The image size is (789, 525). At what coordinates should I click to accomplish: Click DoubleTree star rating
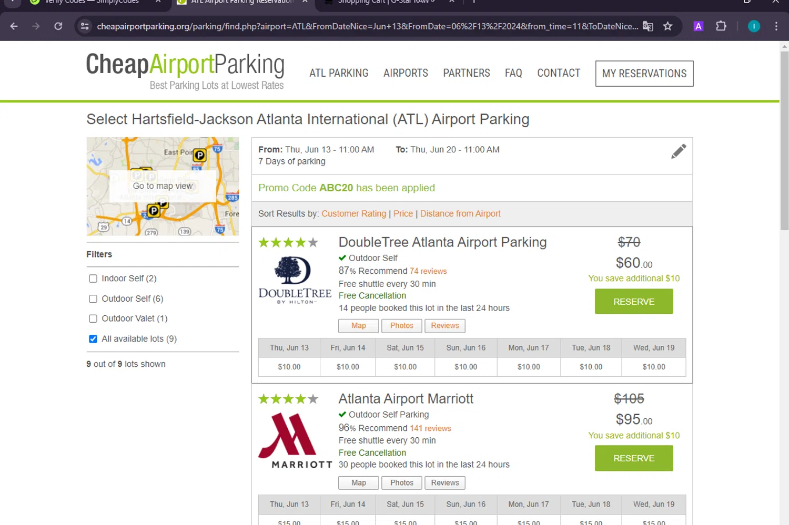[x=288, y=243]
